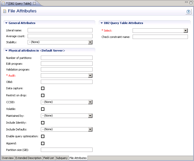Screen dimensions: 194x161
Task: Open the Maintained by dropdown
Action: click(90, 116)
